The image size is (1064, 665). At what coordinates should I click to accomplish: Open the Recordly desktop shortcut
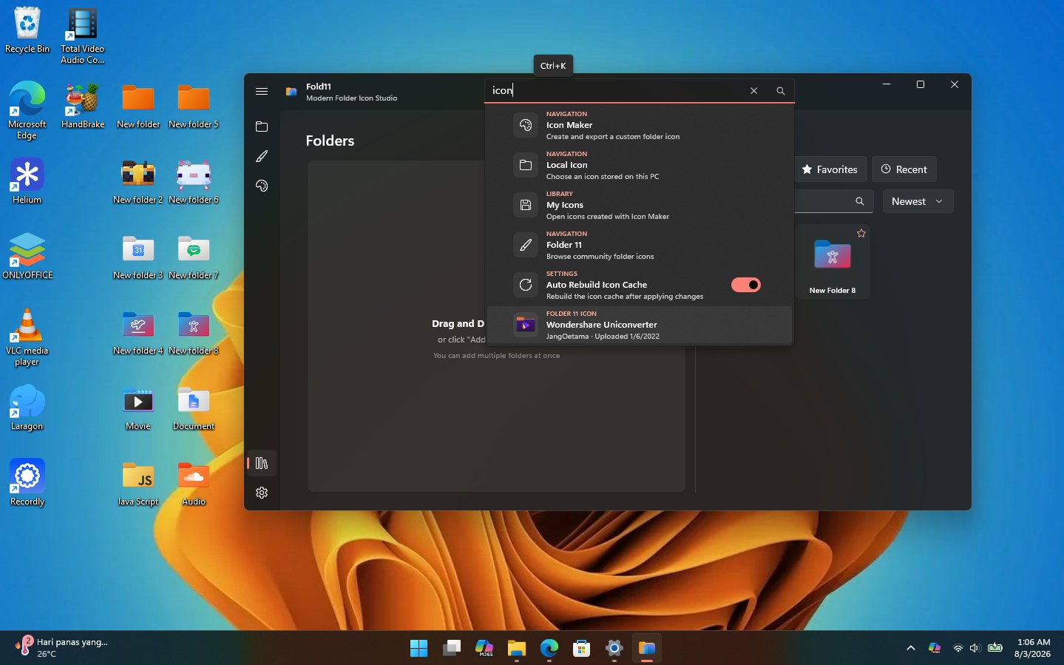click(x=27, y=483)
